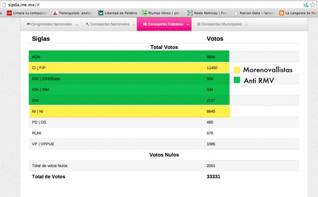Click the Siglas column header
The height and width of the screenshot is (197, 318).
(41, 39)
